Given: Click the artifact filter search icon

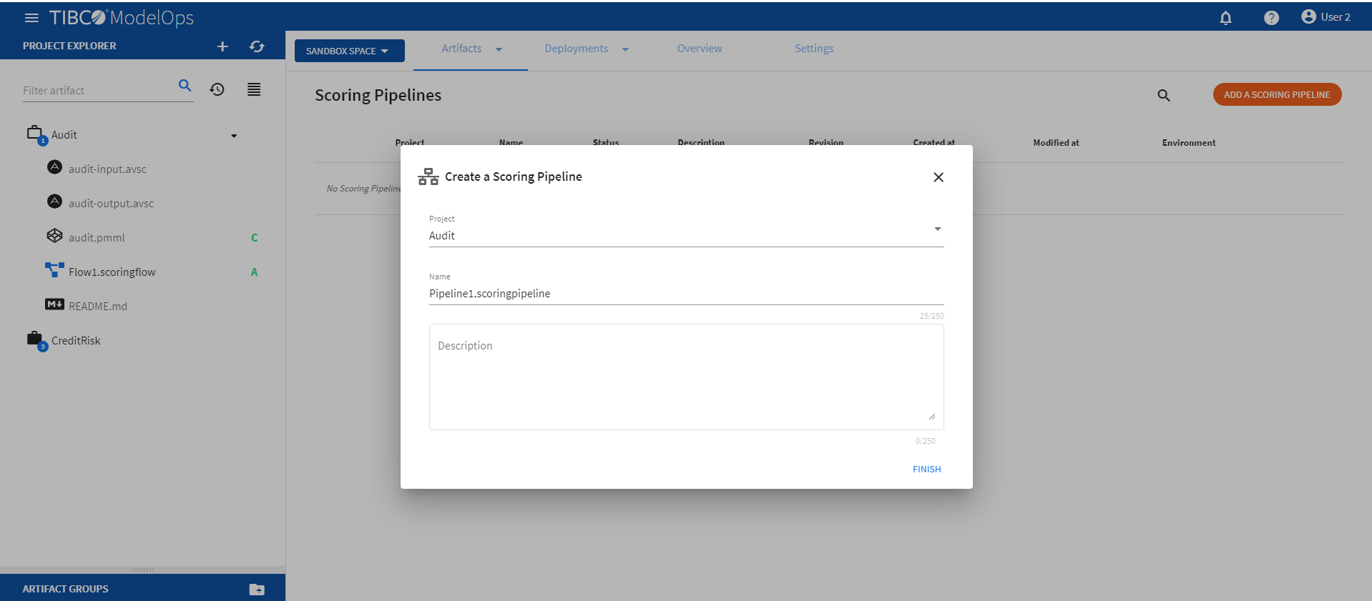Looking at the screenshot, I should (x=185, y=86).
